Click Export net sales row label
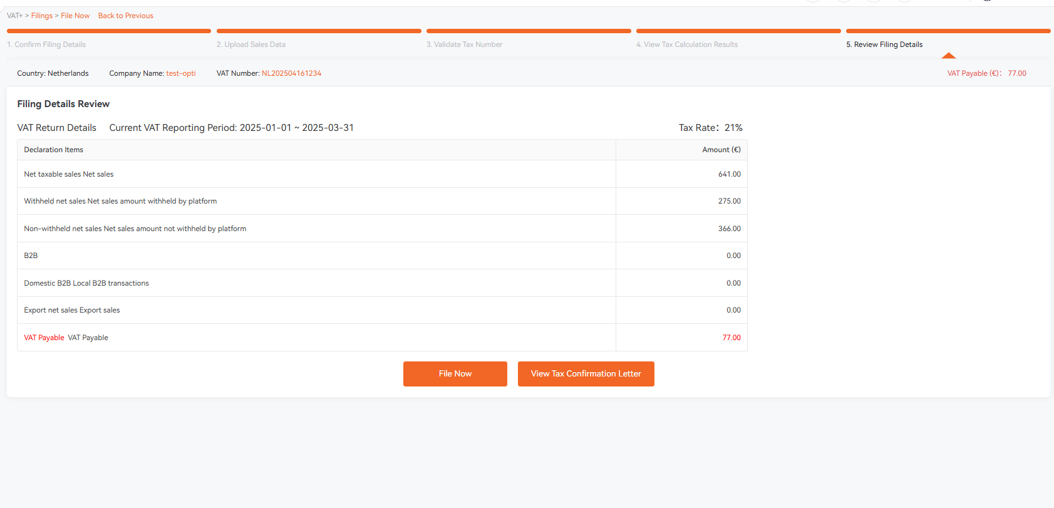This screenshot has width=1054, height=508. 72,310
